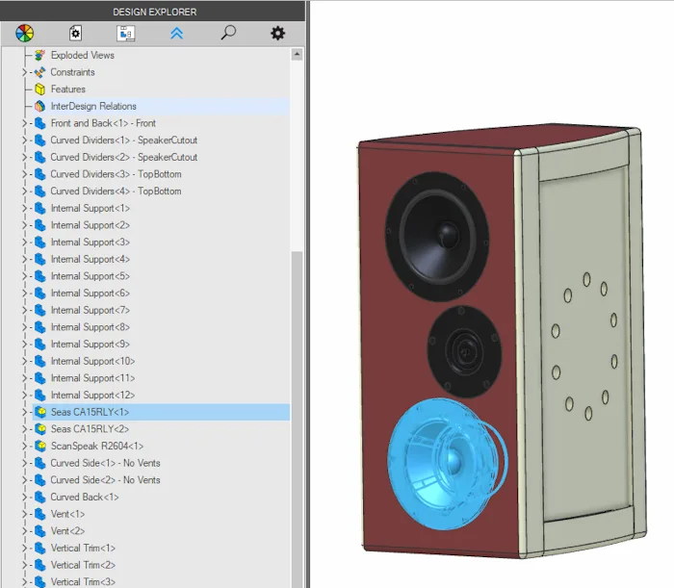The width and height of the screenshot is (674, 588).
Task: Select the Features tree item
Action: click(68, 89)
